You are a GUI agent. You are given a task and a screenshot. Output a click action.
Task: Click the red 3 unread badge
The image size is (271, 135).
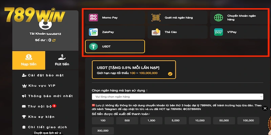pos(54,106)
